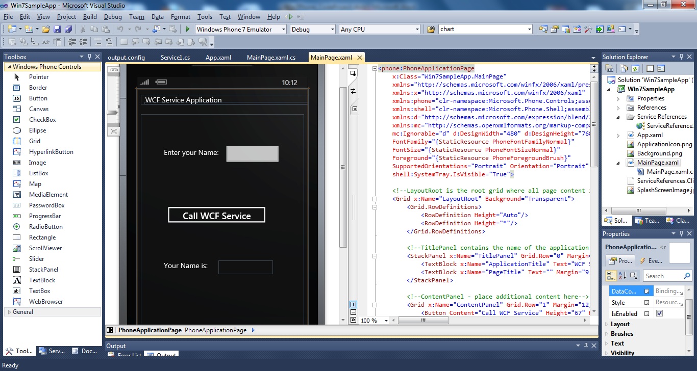Choose the Ellipse control in Toolbox

(x=38, y=130)
